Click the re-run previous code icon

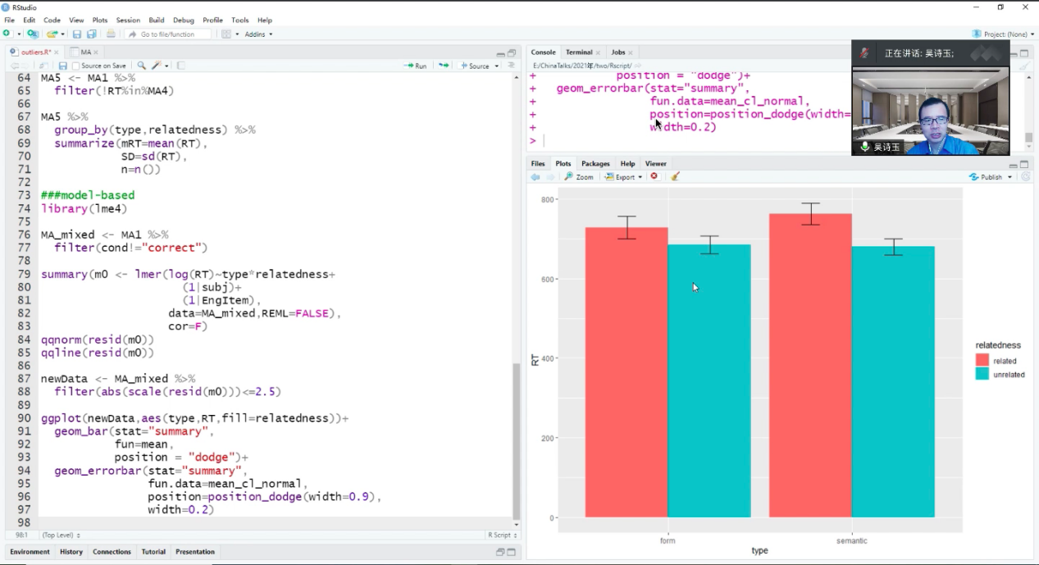tap(444, 66)
